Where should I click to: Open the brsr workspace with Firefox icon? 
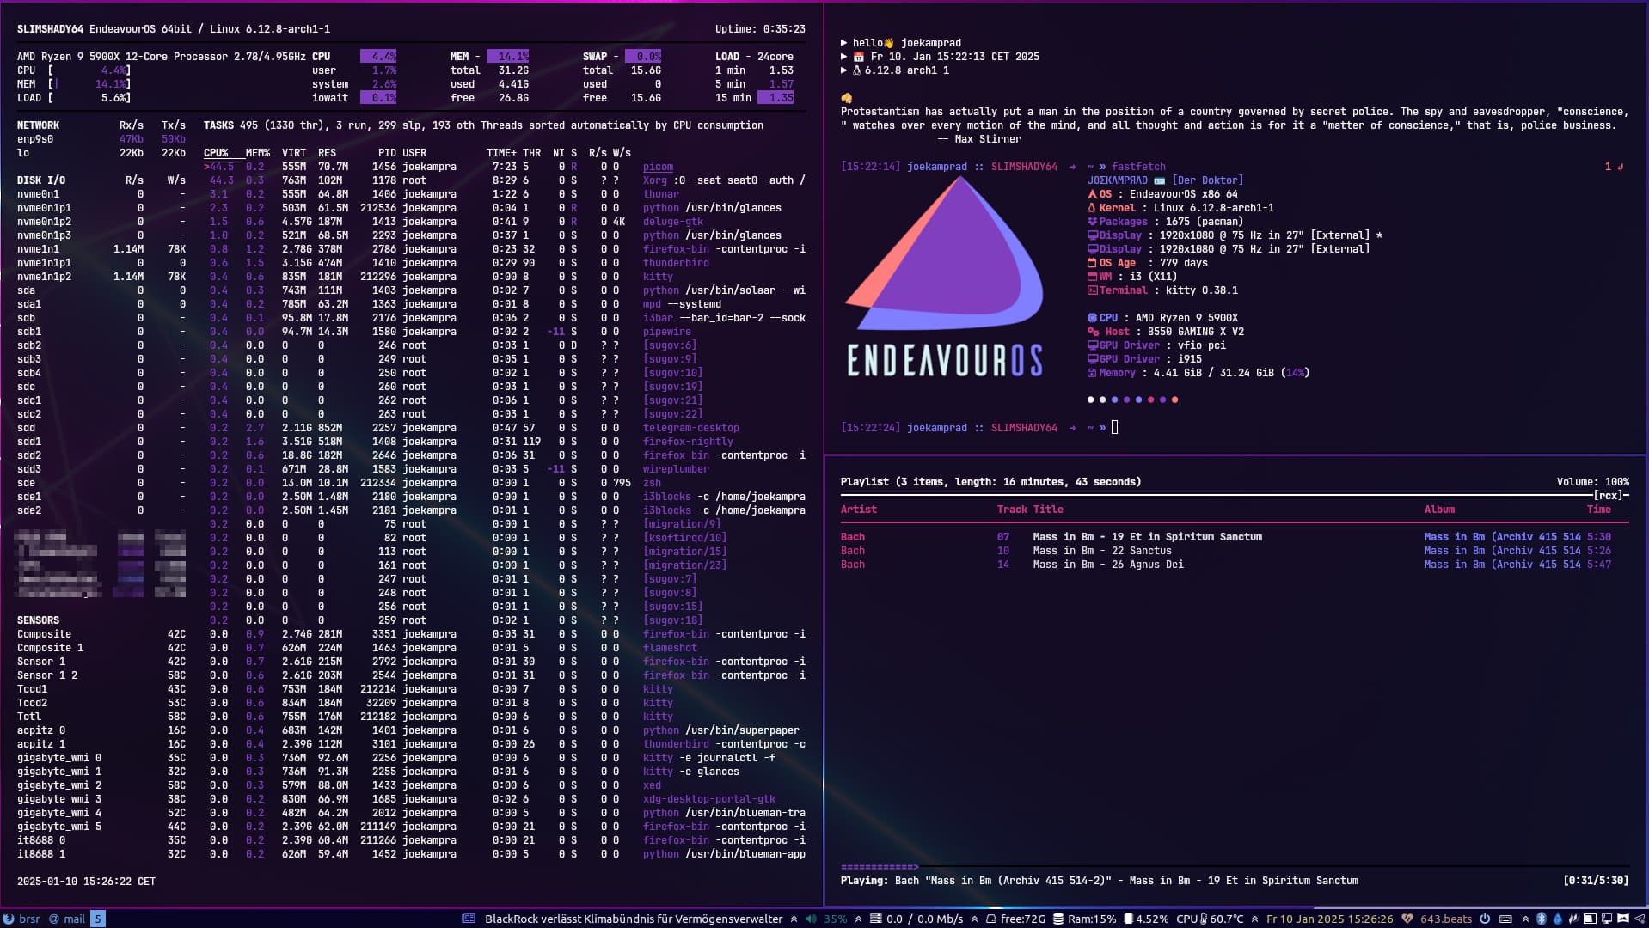(21, 919)
